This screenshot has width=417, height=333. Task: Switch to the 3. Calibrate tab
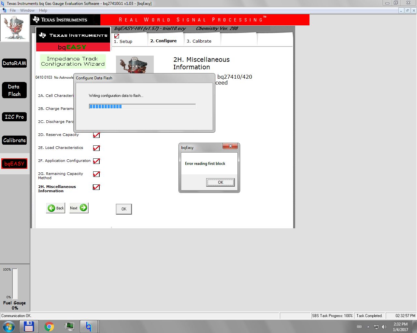199,41
